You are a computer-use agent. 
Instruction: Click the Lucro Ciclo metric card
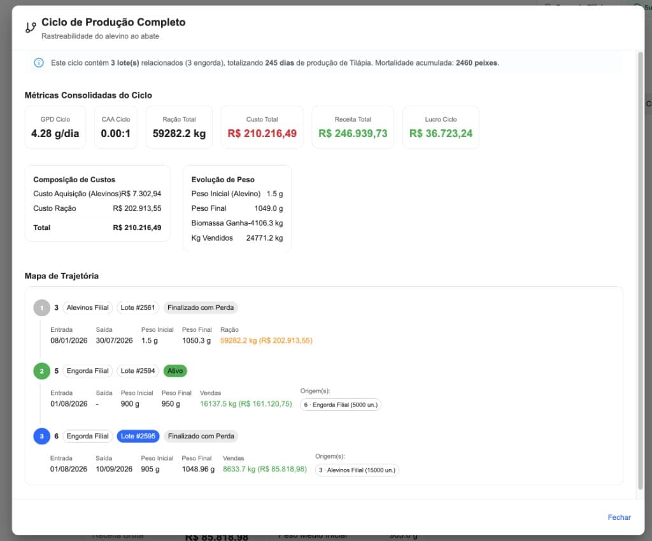pyautogui.click(x=441, y=127)
